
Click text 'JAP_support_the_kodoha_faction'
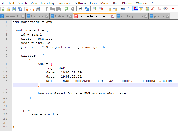[x=141, y=81]
